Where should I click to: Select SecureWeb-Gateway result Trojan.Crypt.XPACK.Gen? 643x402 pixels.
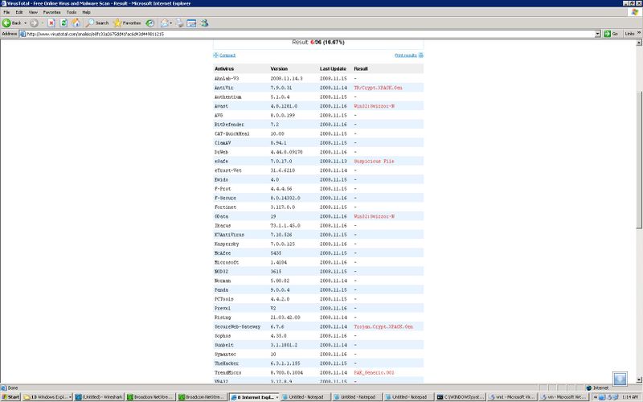coord(383,326)
